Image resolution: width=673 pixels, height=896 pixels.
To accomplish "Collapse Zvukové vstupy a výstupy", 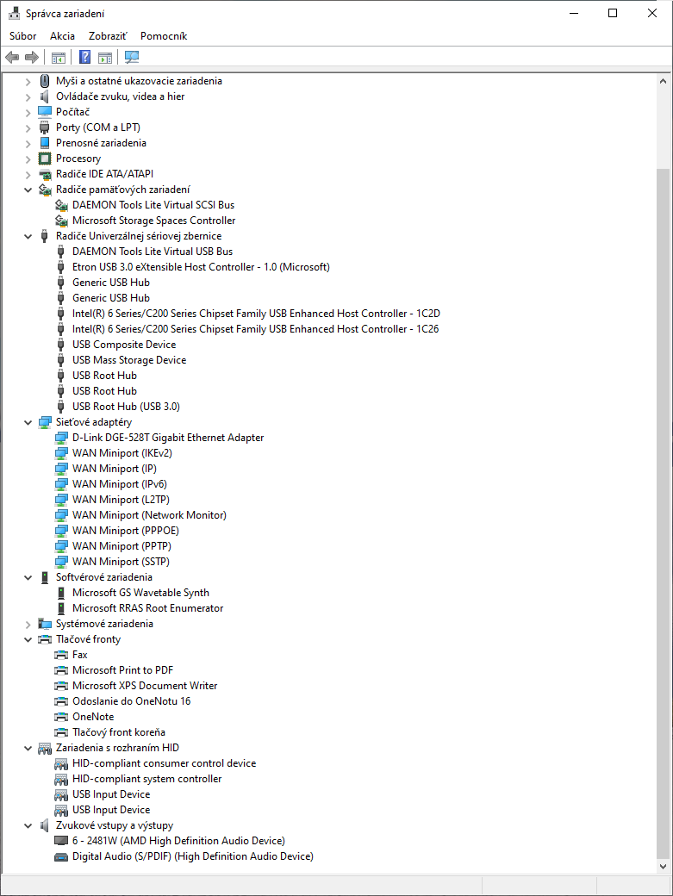I will point(28,825).
